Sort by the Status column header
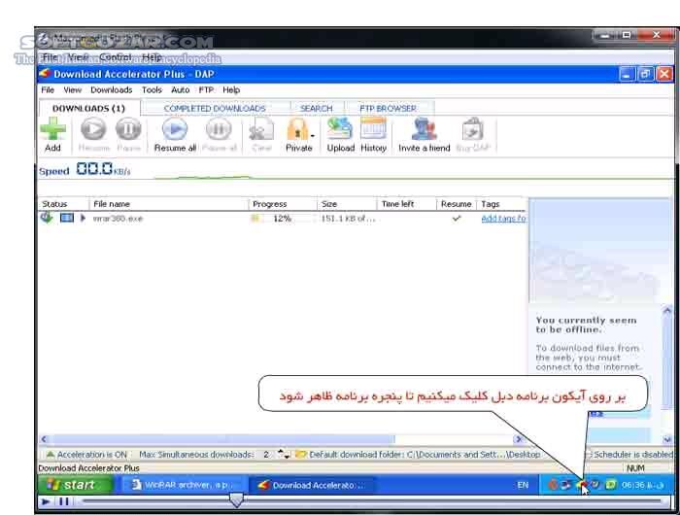The width and height of the screenshot is (680, 515). tap(64, 204)
